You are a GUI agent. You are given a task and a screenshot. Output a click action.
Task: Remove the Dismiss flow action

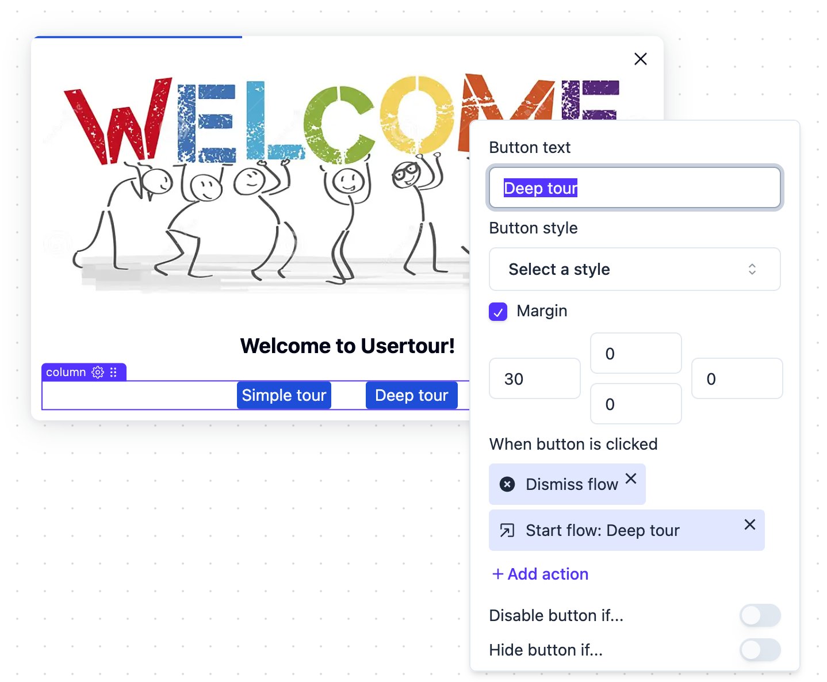coord(631,478)
